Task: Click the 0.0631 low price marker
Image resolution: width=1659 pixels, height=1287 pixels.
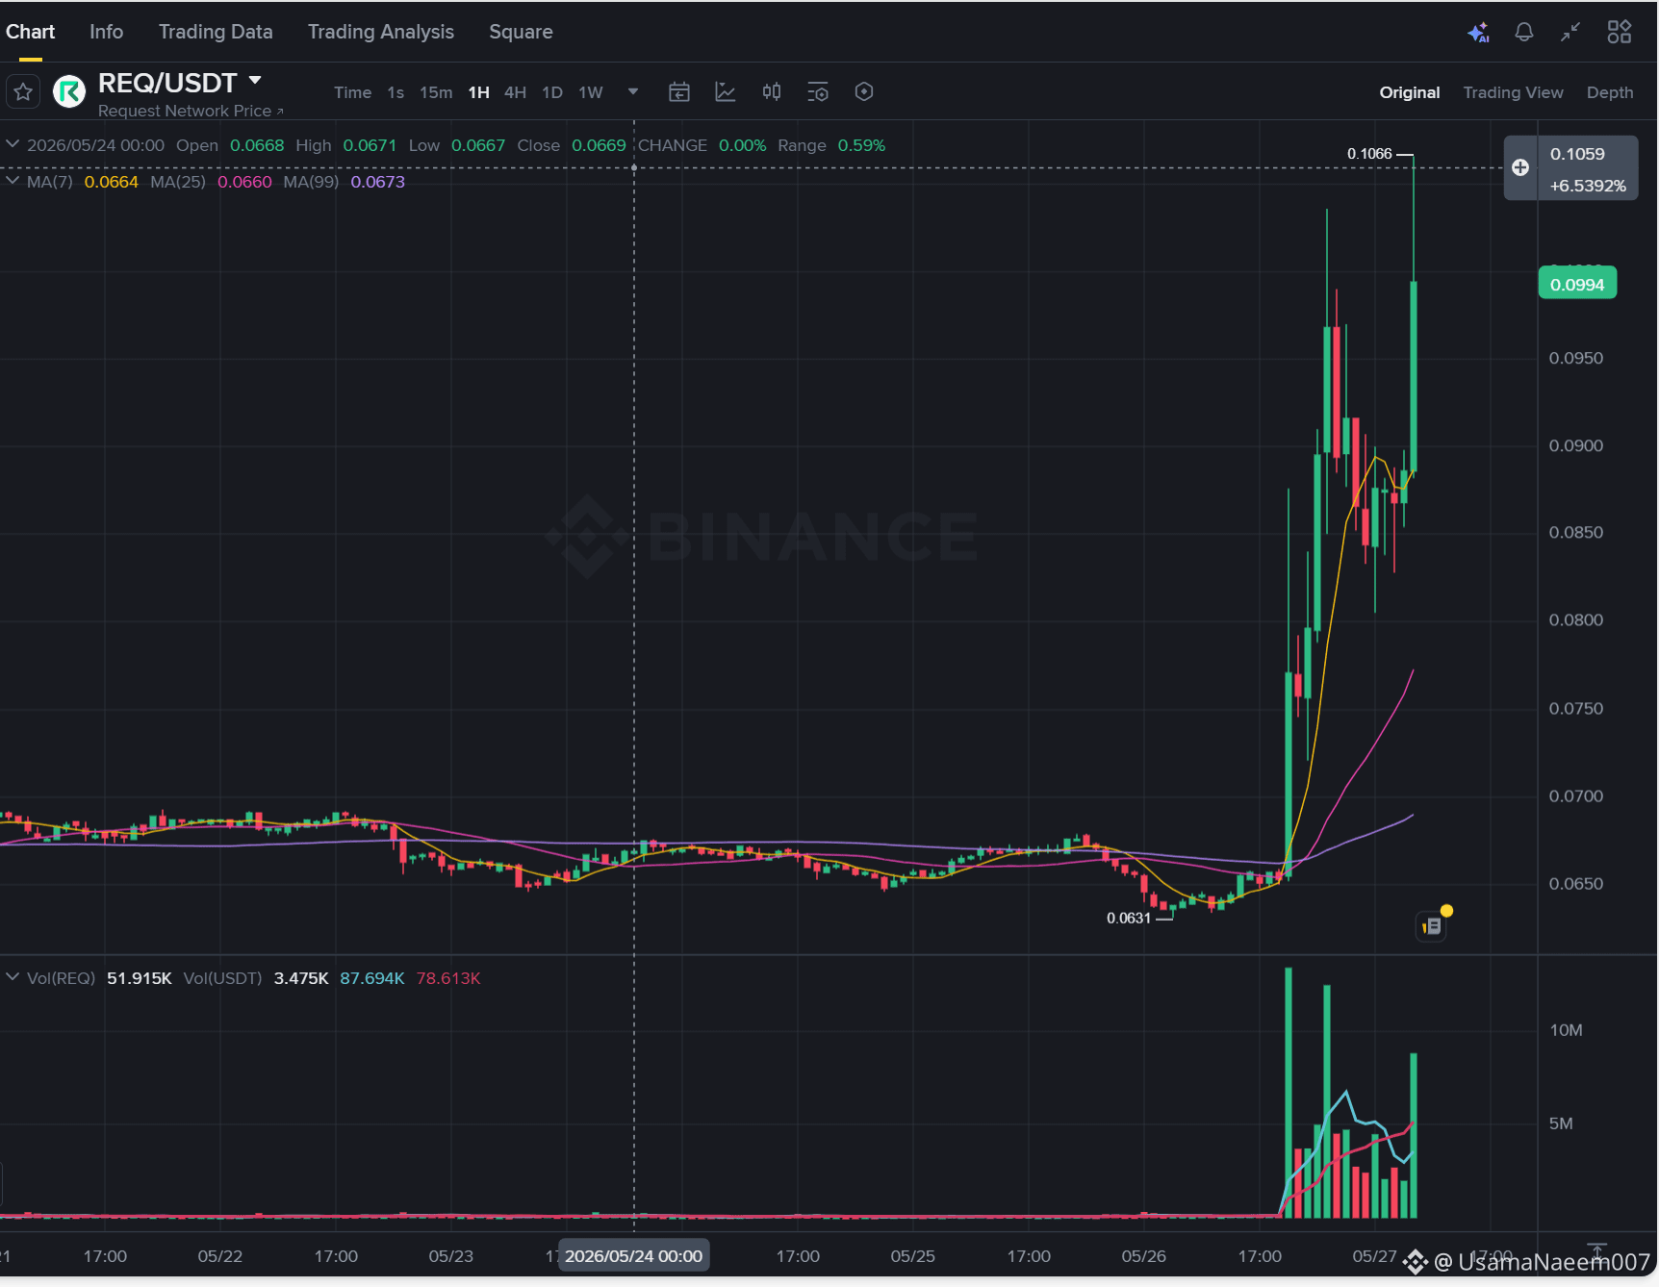Action: point(1129,918)
